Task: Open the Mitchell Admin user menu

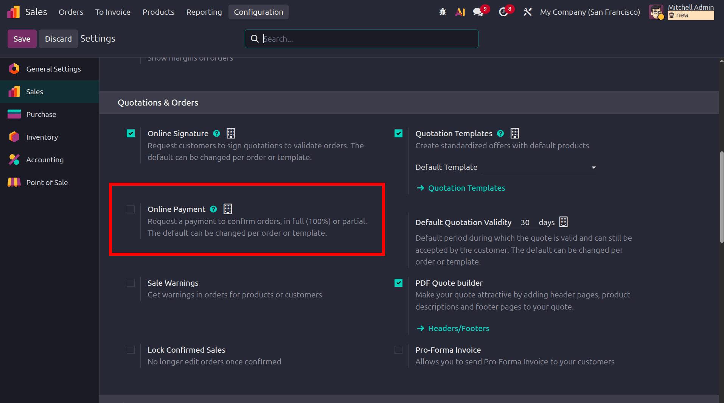Action: (x=691, y=7)
